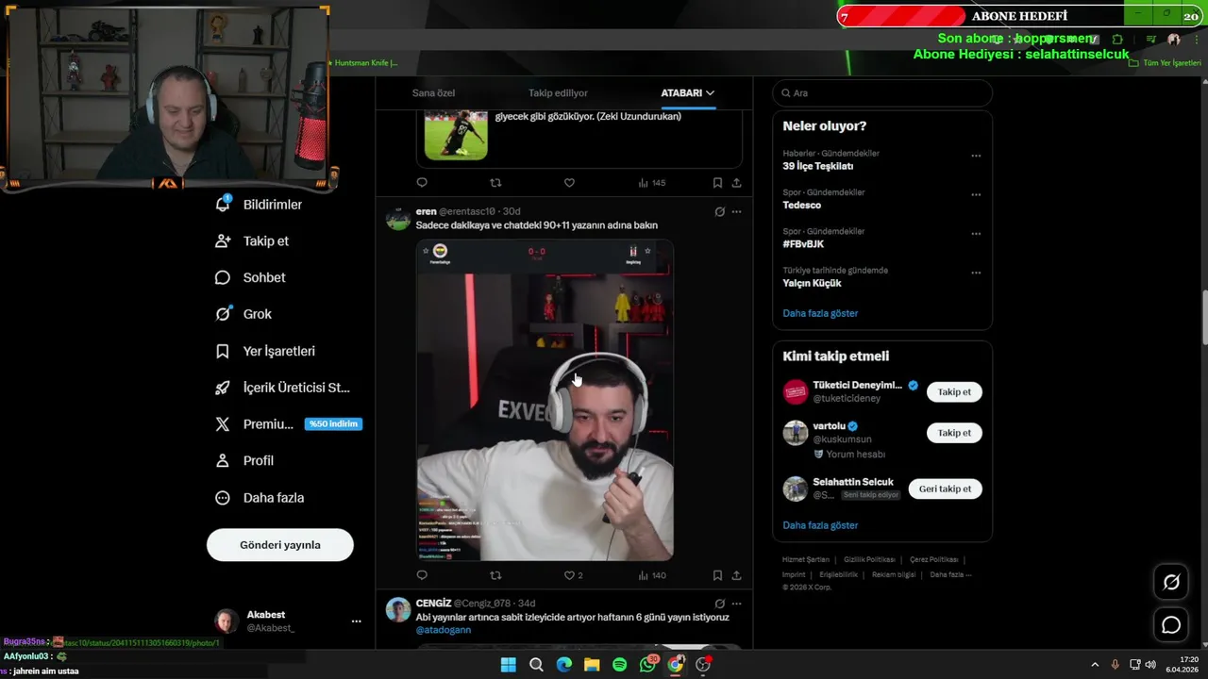Click Daha fazla göster under Kimi takip etmeli
The height and width of the screenshot is (679, 1208).
coord(820,525)
